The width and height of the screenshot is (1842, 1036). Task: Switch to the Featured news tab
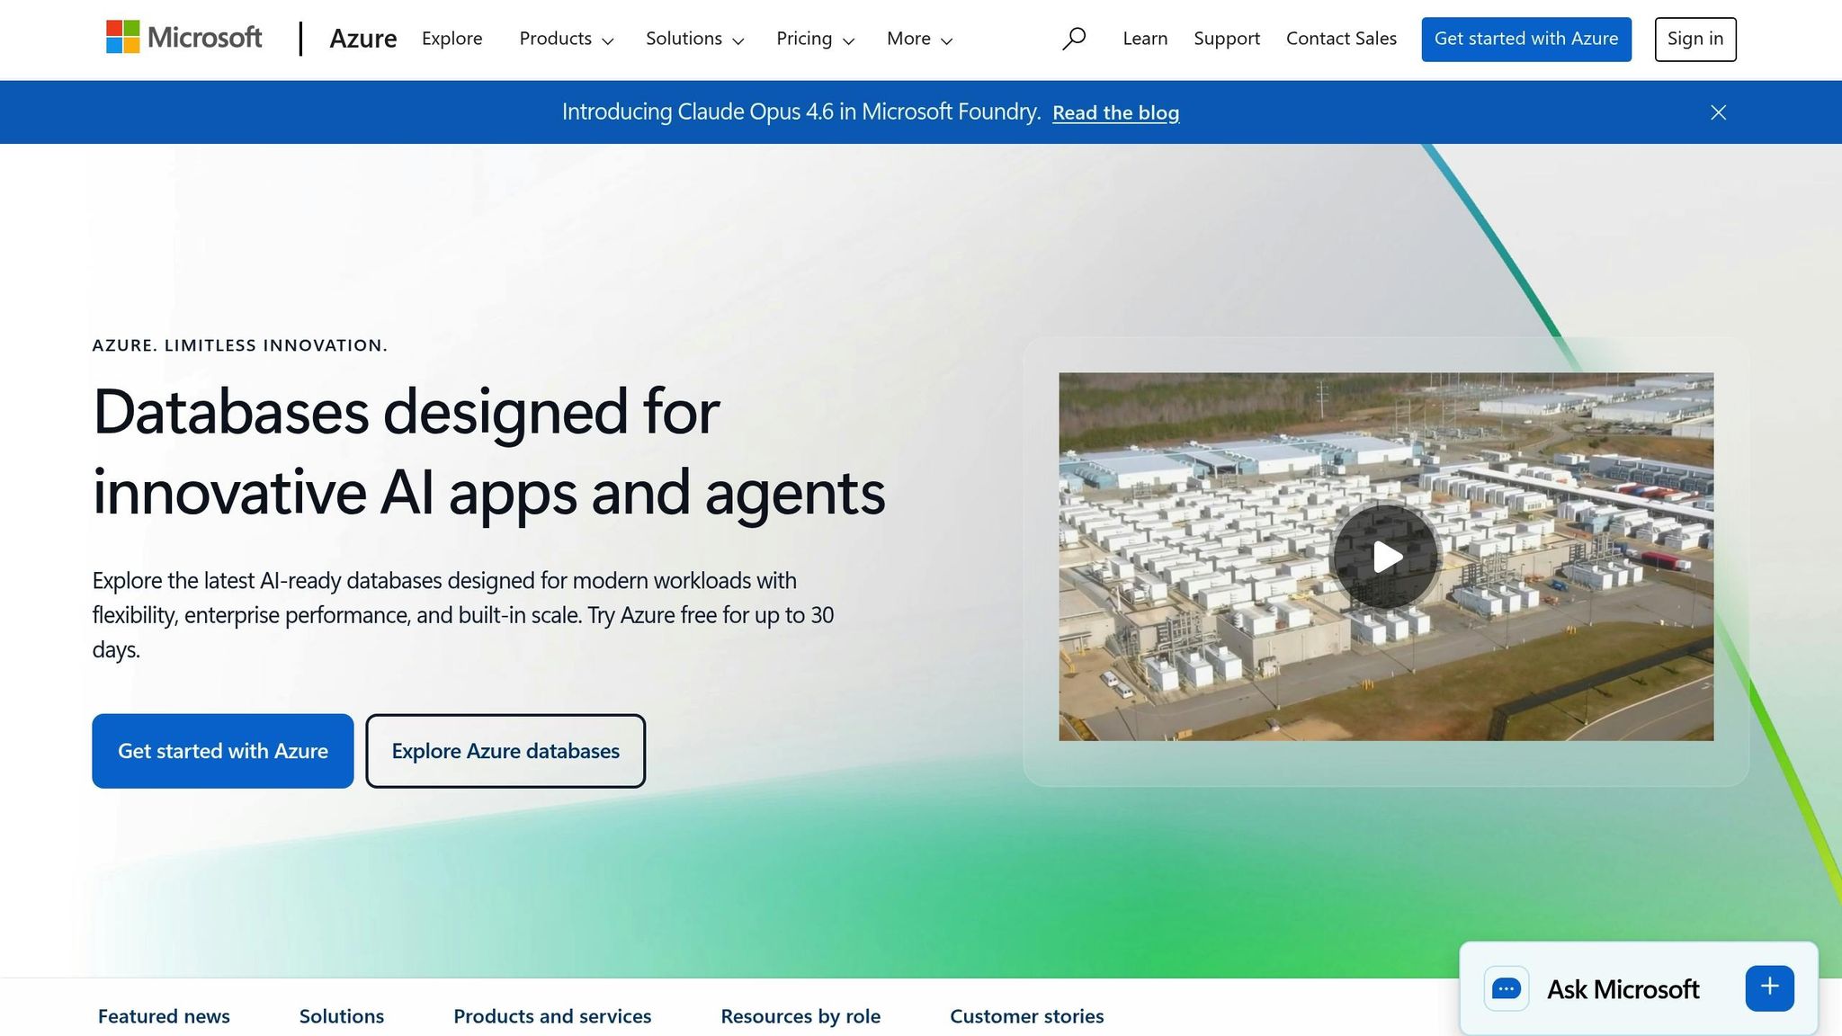pos(164,1016)
